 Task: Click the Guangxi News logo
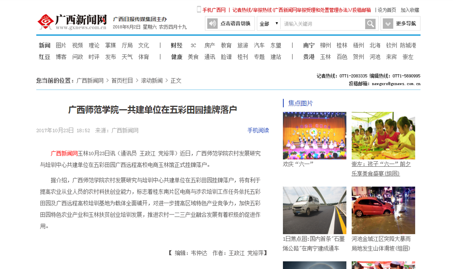(72, 22)
